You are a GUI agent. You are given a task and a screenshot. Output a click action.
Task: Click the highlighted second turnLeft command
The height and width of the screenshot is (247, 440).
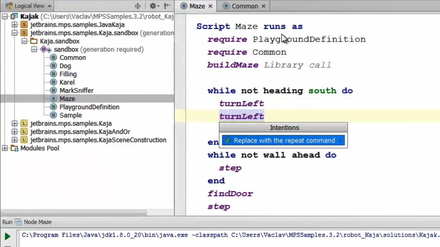242,116
